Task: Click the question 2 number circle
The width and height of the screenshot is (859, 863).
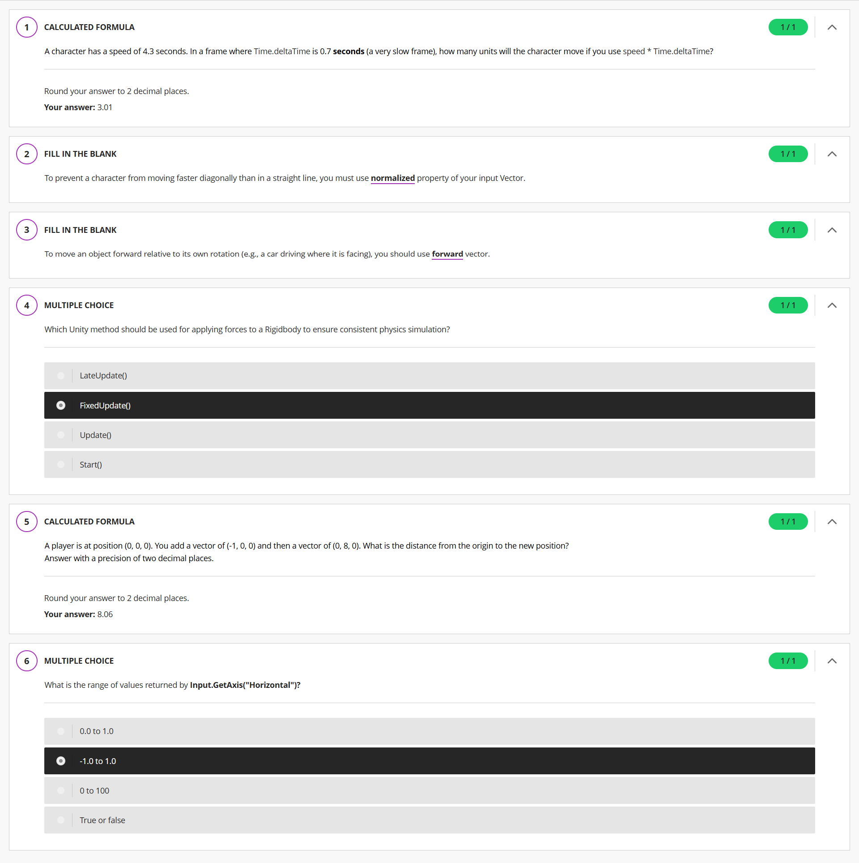Action: pyautogui.click(x=27, y=154)
